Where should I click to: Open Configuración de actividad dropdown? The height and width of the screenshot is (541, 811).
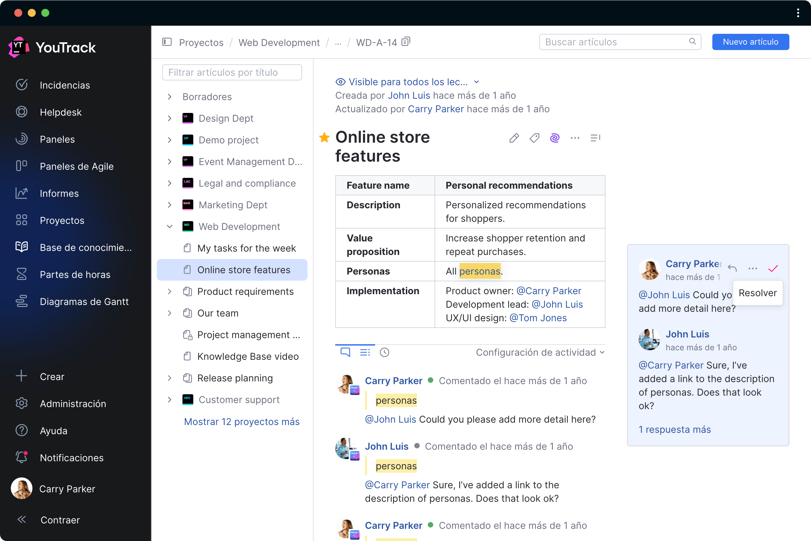click(539, 352)
